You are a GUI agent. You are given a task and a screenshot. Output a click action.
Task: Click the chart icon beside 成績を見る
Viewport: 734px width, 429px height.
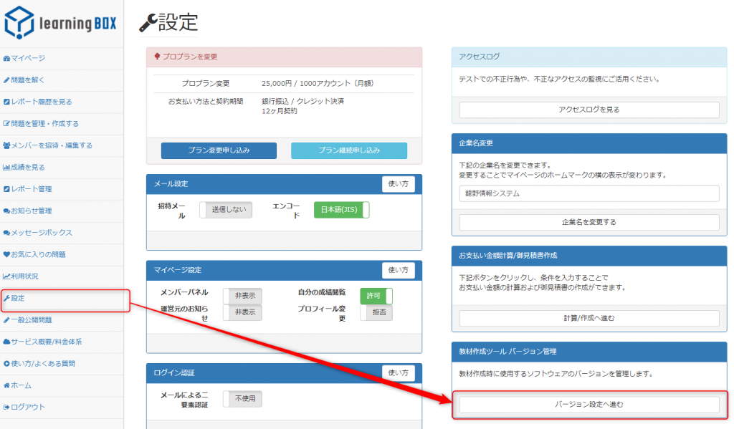coord(6,167)
